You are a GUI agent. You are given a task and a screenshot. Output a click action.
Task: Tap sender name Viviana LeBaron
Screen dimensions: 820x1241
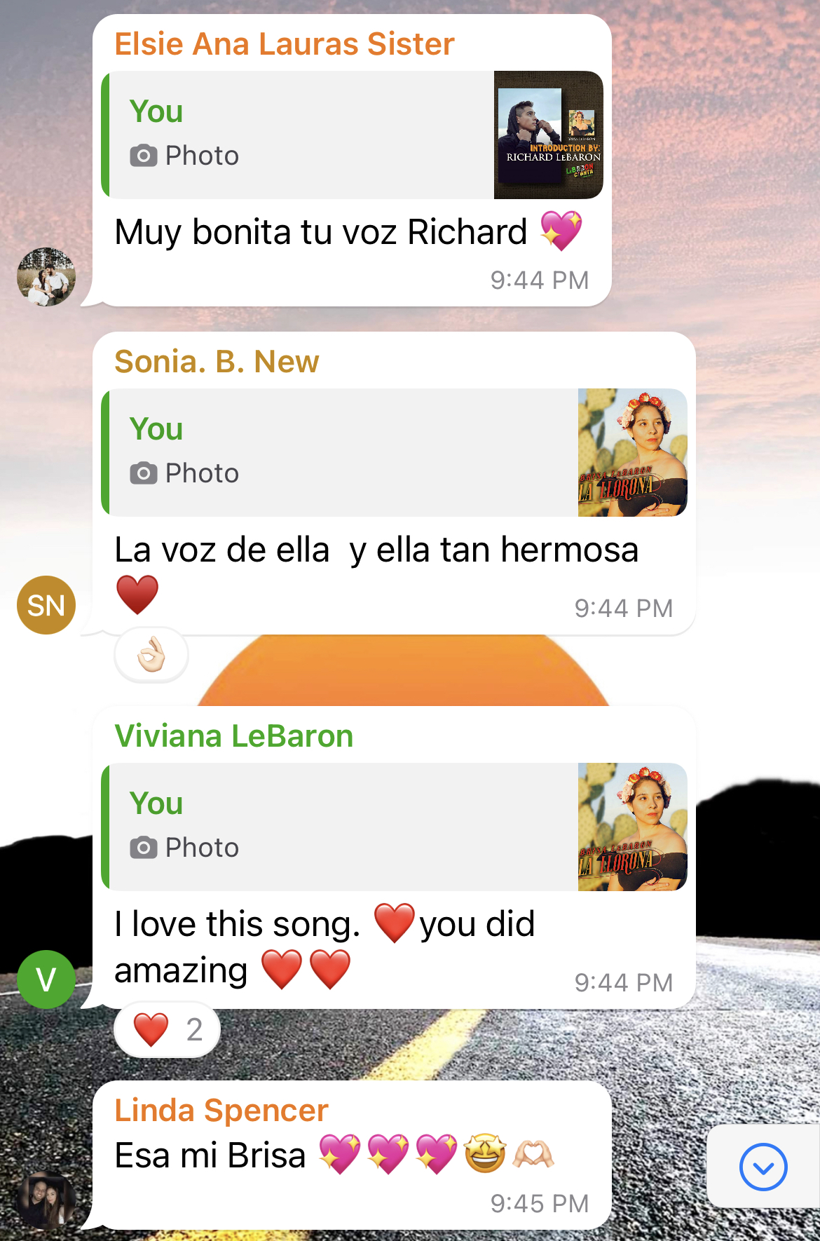tap(233, 736)
